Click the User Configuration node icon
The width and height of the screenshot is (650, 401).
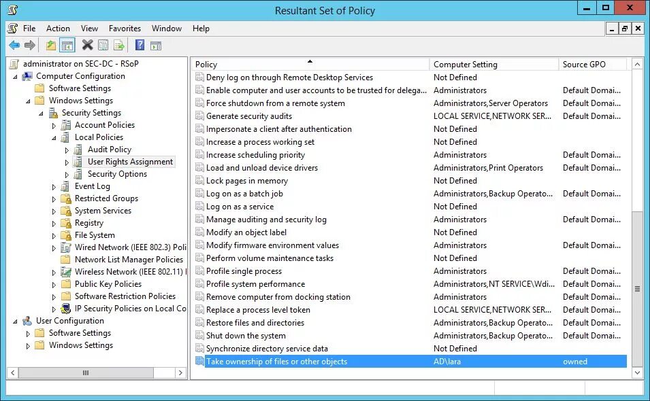[27, 321]
